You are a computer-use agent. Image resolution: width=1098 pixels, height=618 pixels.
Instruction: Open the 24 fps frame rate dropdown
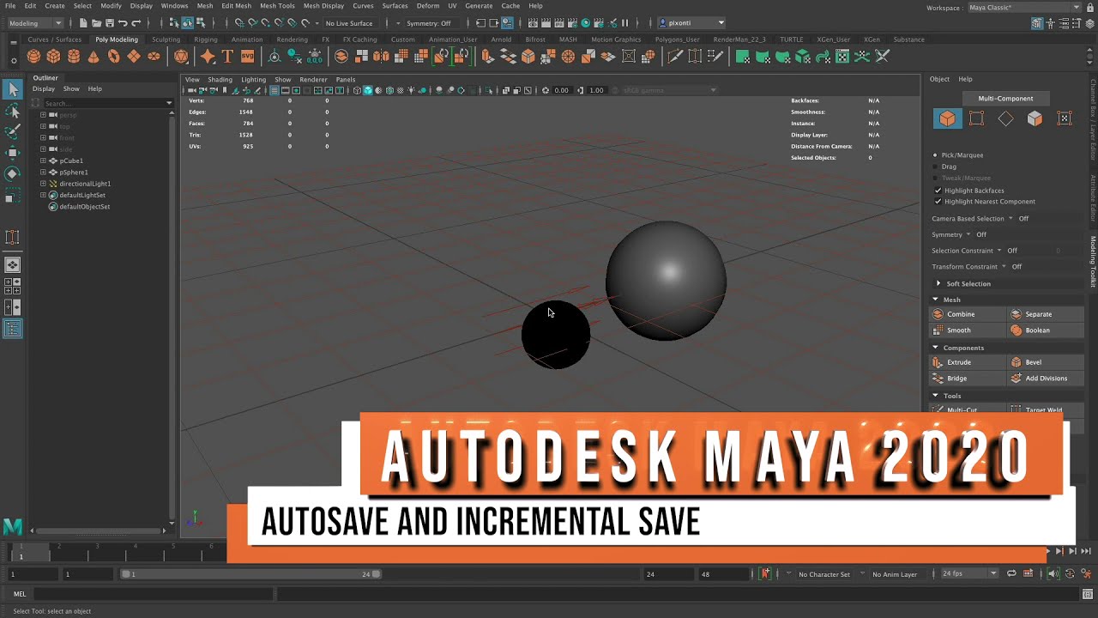[969, 573]
